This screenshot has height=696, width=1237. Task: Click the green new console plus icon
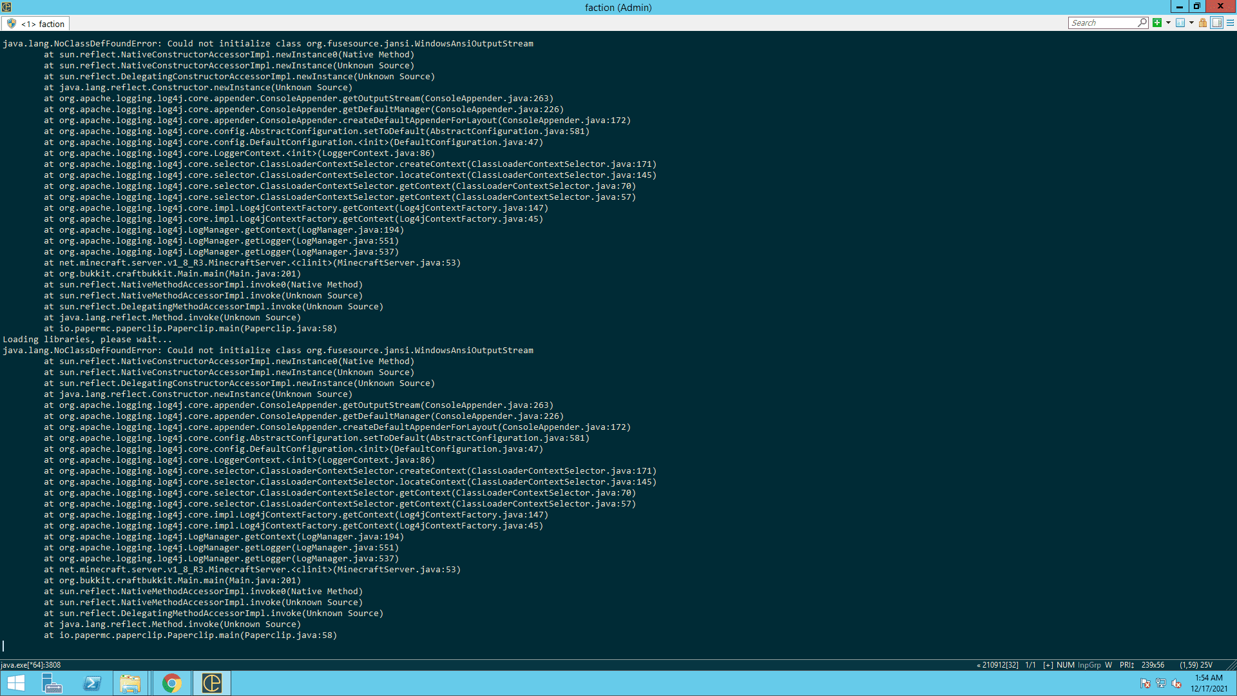pyautogui.click(x=1157, y=23)
